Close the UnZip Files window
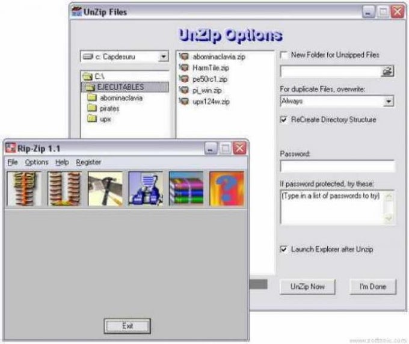Image resolution: width=409 pixels, height=344 pixels. click(398, 12)
